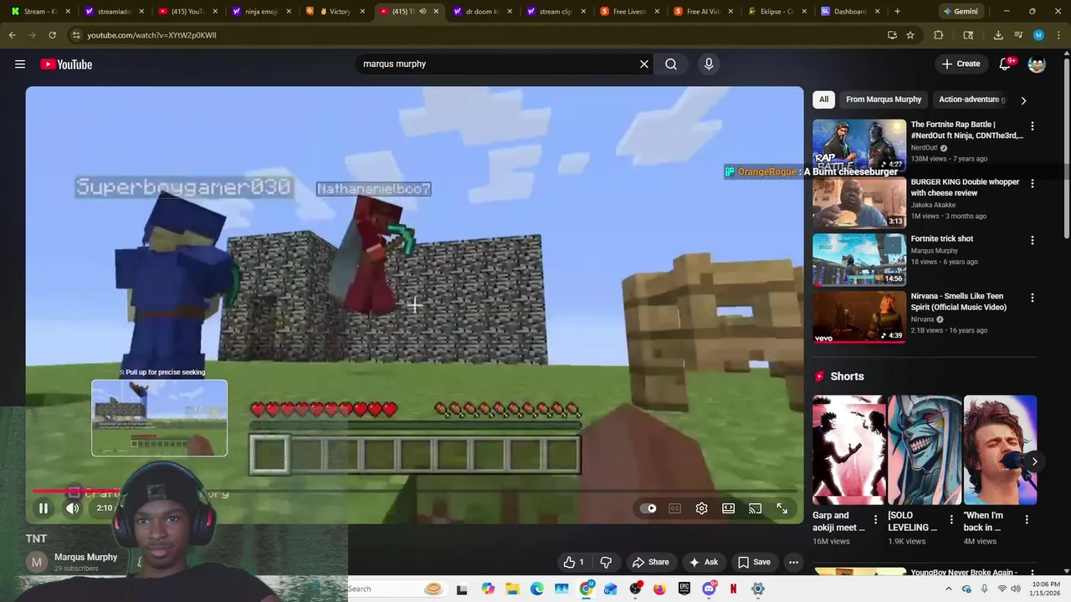The height and width of the screenshot is (602, 1071).
Task: Open the Gemini button in Chrome
Action: coord(960,12)
